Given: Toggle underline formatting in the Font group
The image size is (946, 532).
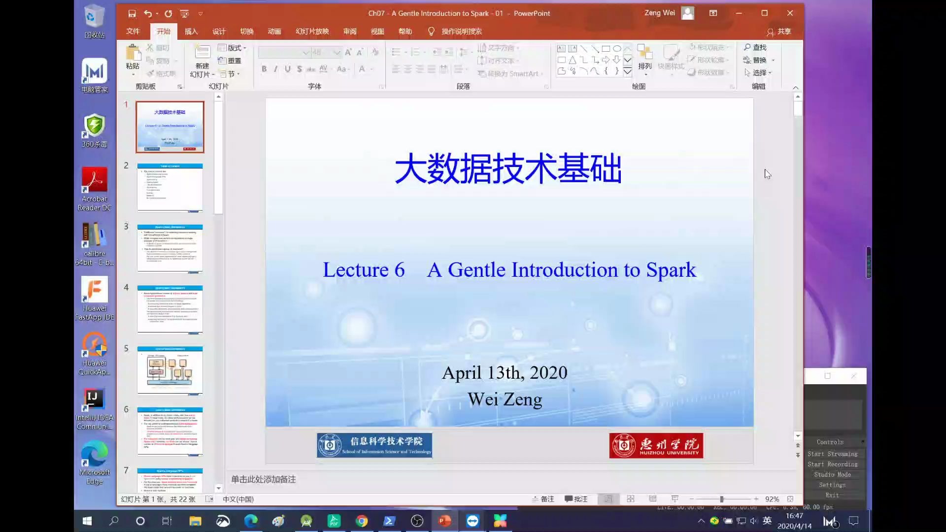Looking at the screenshot, I should [x=288, y=69].
